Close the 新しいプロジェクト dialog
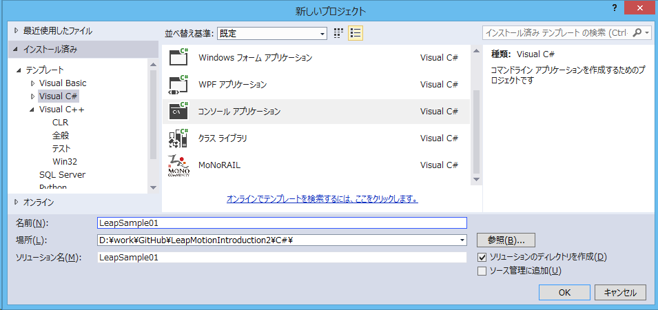This screenshot has height=310, width=658. [639, 8]
